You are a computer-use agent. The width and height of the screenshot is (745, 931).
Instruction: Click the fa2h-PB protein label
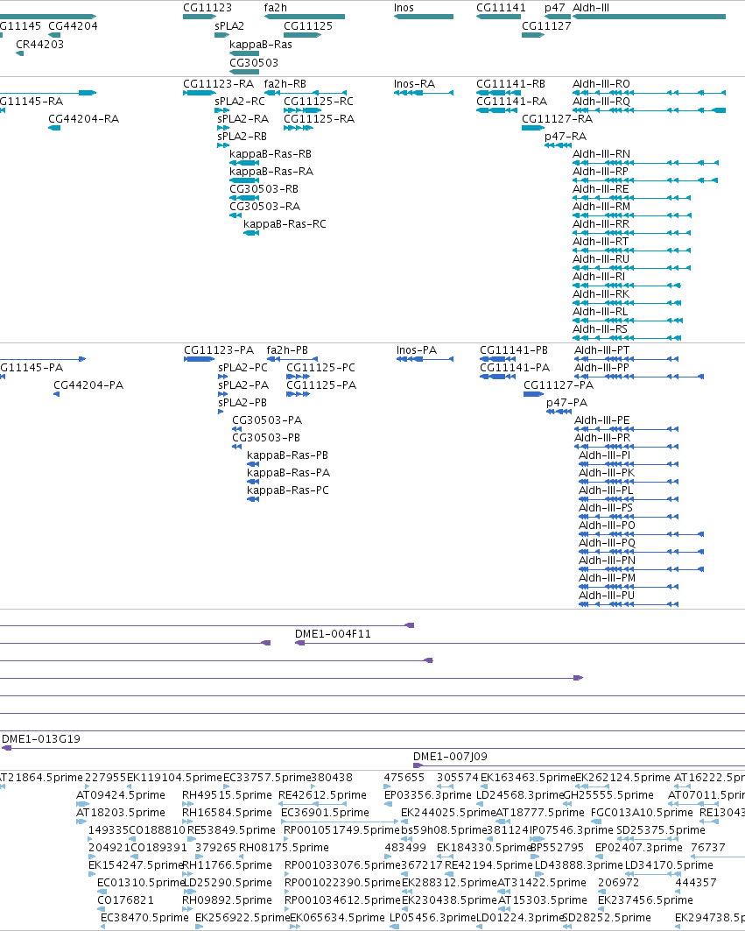point(287,350)
